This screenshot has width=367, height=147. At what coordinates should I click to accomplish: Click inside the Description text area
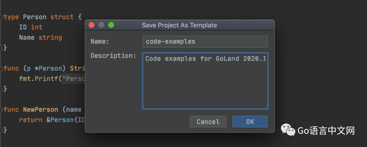click(205, 81)
